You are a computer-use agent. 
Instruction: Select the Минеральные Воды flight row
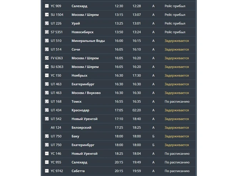click(x=119, y=41)
